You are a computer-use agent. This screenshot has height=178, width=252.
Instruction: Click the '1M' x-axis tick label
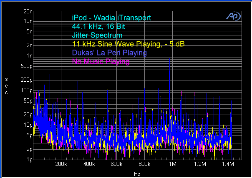pyautogui.click(x=172, y=165)
